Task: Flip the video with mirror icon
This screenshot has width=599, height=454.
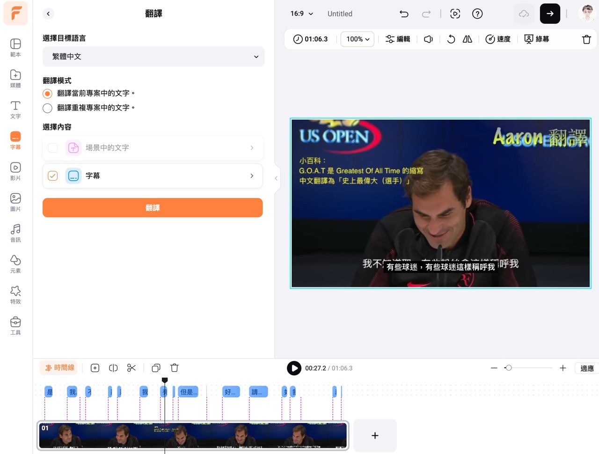Action: click(x=468, y=39)
